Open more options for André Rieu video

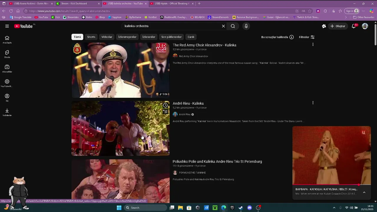click(x=313, y=103)
